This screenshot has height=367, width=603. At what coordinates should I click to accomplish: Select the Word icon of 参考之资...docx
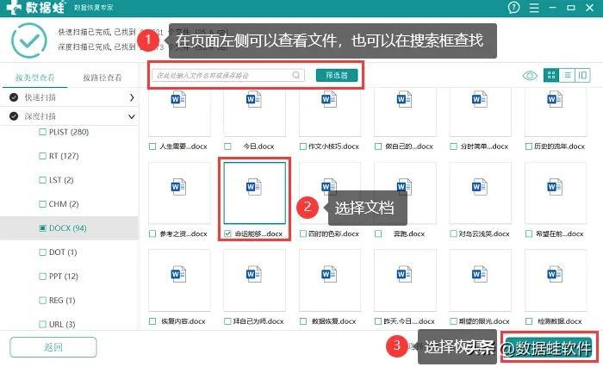[178, 187]
